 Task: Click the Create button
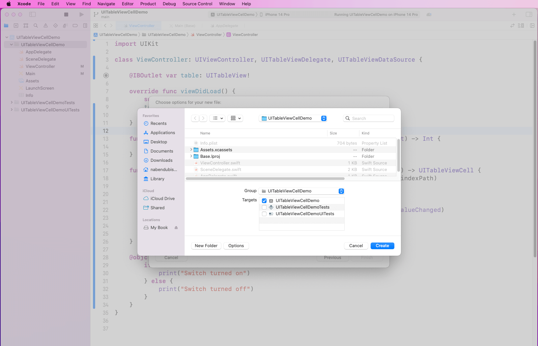pyautogui.click(x=382, y=245)
